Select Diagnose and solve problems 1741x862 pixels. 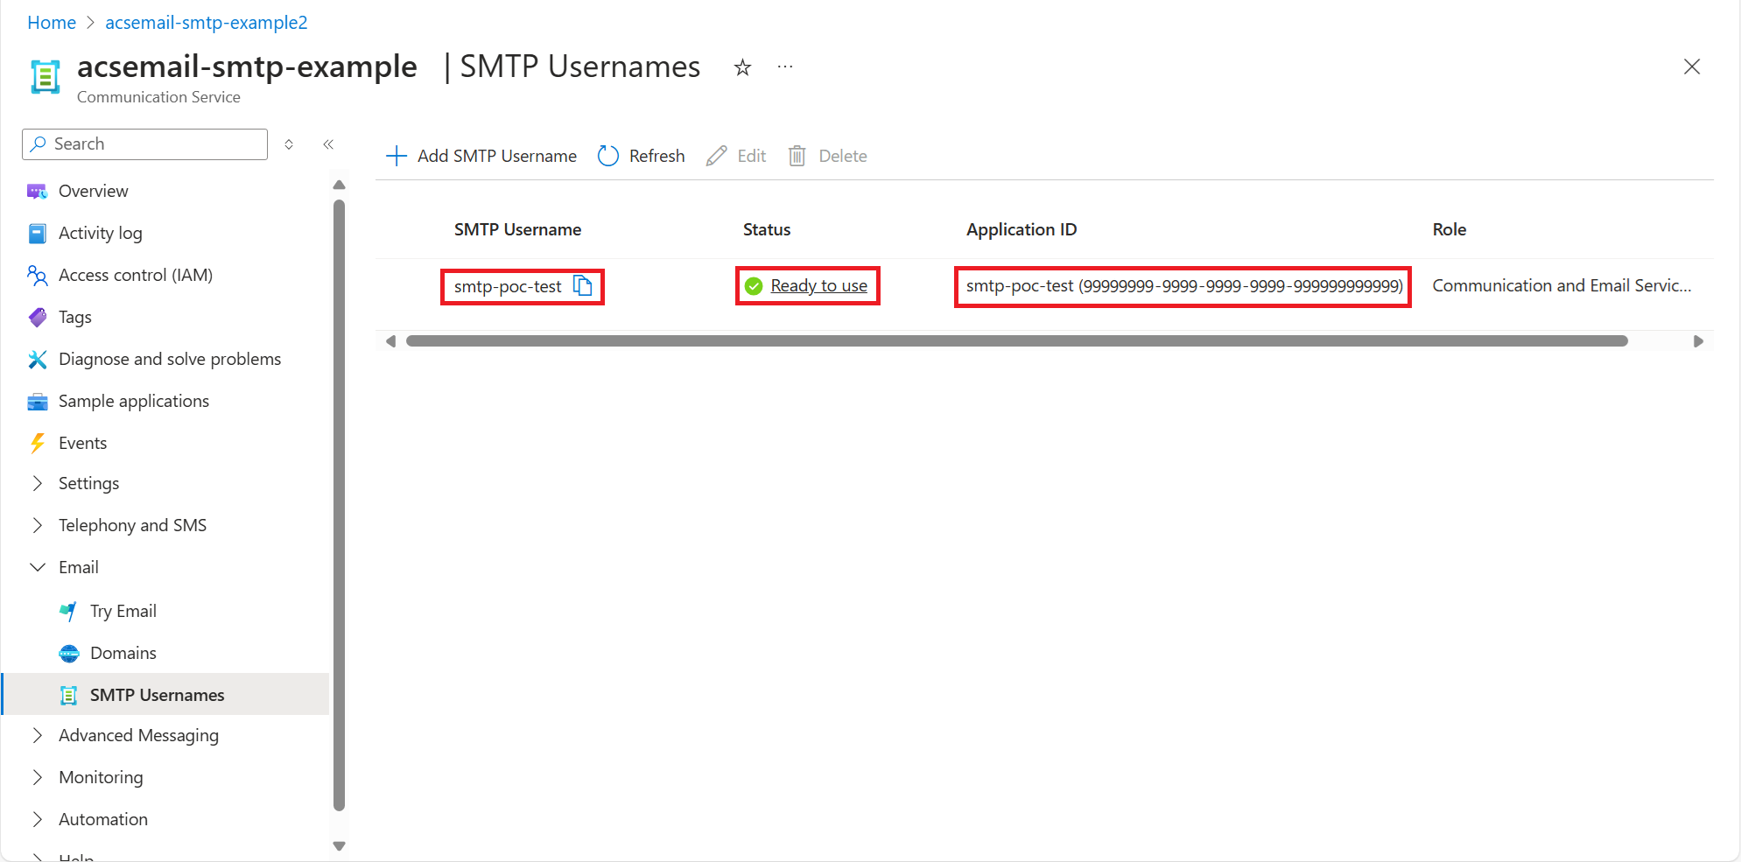coord(169,359)
